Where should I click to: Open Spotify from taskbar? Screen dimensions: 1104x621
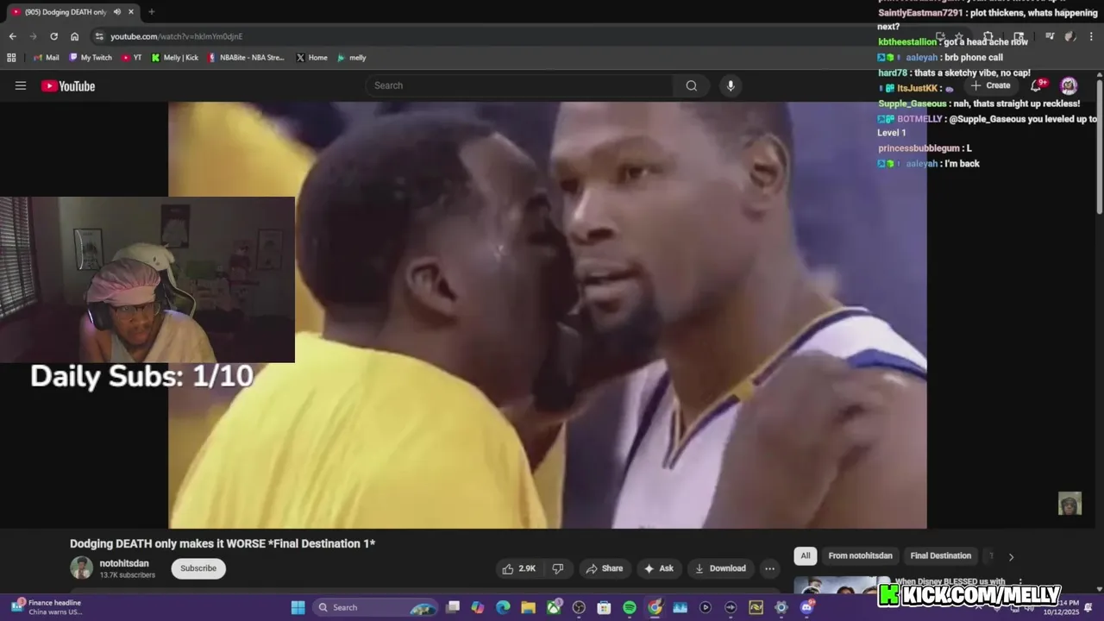click(x=630, y=607)
